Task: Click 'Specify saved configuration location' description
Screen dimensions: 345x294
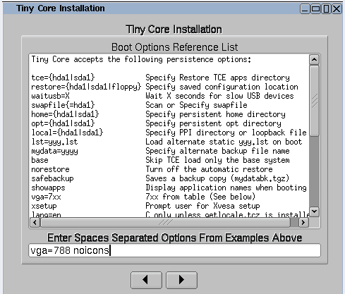Action: (222, 87)
